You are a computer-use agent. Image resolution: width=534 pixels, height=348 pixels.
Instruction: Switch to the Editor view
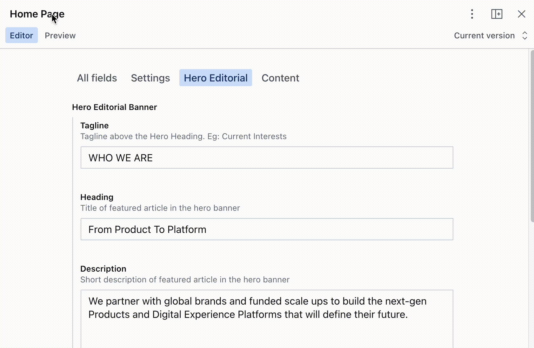click(x=22, y=35)
